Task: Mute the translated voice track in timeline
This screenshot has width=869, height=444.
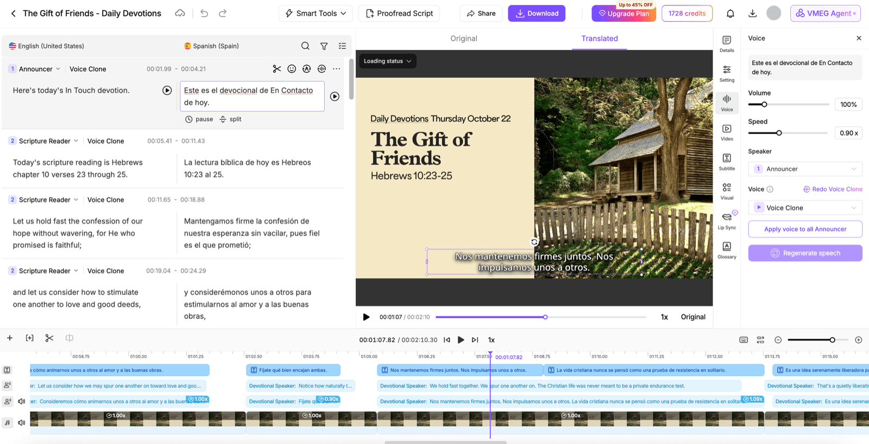Action: pyautogui.click(x=22, y=402)
